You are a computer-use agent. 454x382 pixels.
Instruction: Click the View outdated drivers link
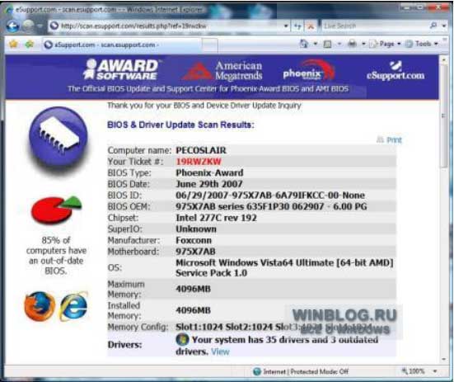220,351
